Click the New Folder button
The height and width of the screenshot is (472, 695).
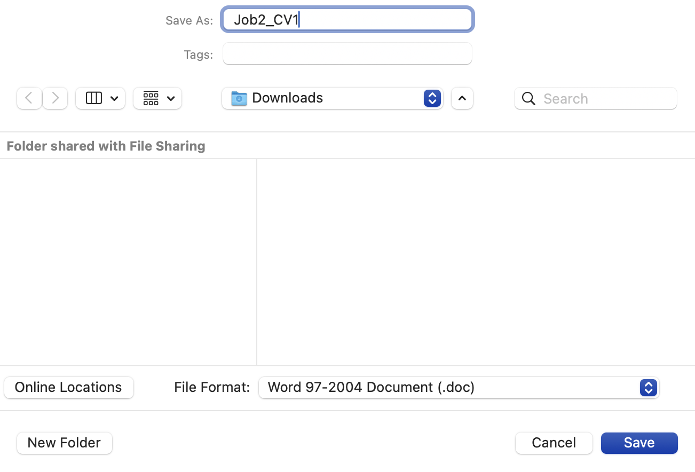tap(65, 443)
